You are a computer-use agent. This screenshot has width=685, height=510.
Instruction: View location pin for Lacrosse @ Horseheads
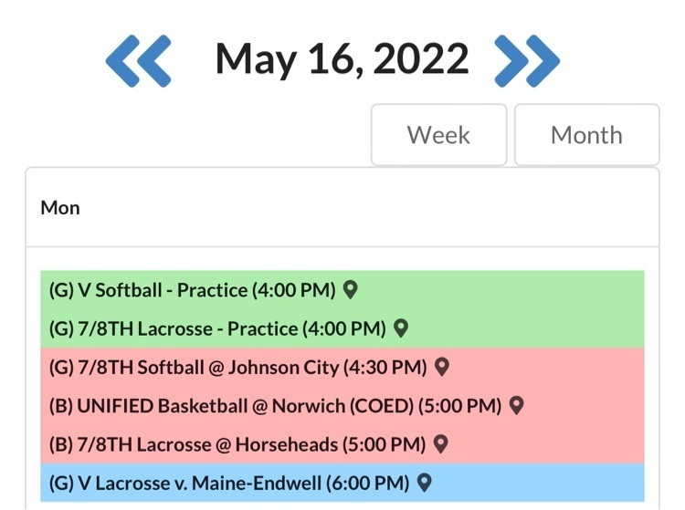pyautogui.click(x=439, y=443)
